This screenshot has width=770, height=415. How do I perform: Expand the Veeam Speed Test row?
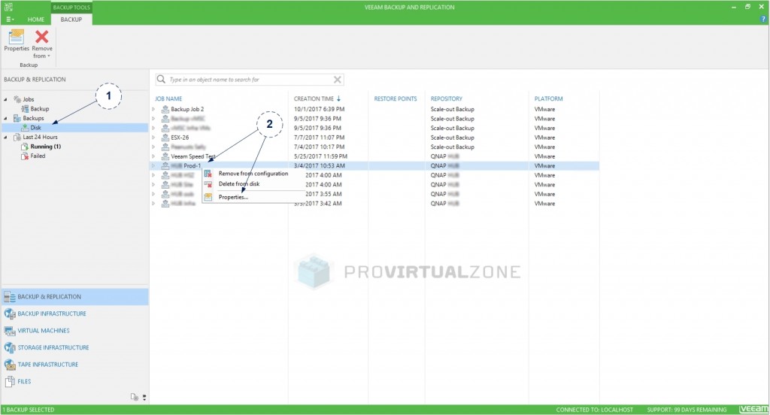click(153, 156)
